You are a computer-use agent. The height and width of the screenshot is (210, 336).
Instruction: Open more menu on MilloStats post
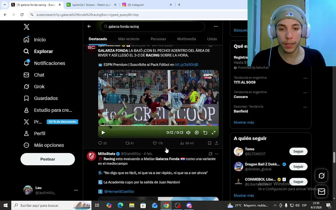(217, 154)
